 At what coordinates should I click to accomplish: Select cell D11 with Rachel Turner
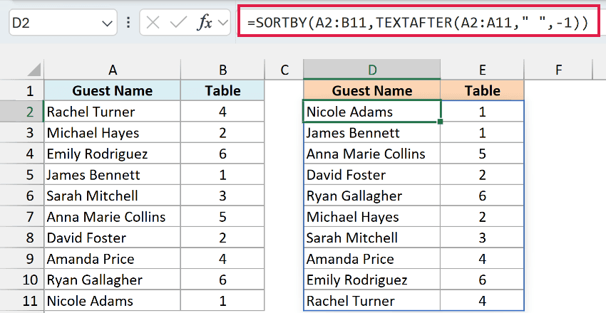[372, 301]
